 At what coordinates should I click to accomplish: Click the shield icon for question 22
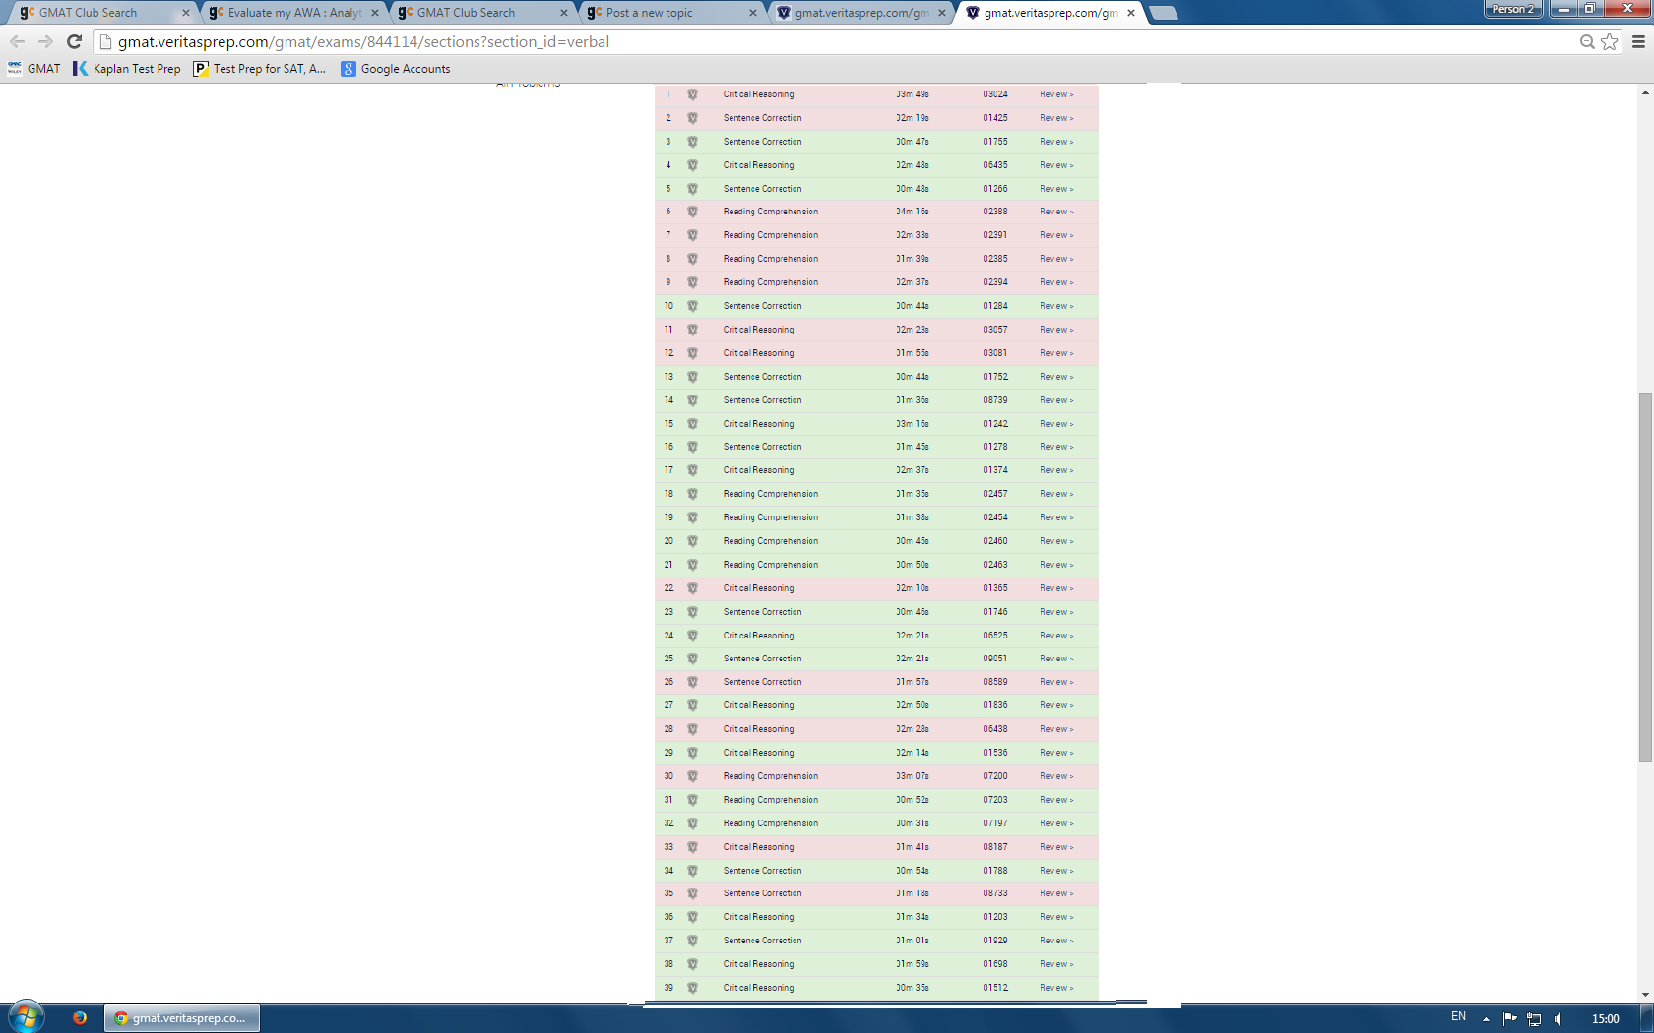[x=692, y=588]
